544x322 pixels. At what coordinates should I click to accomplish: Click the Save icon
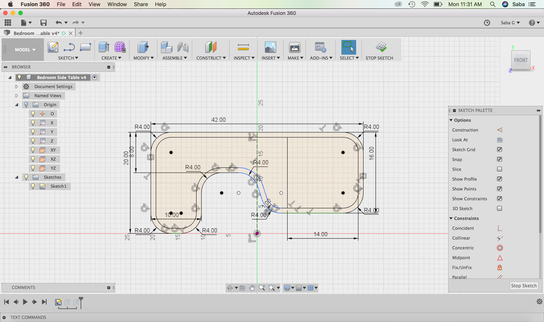pos(43,23)
